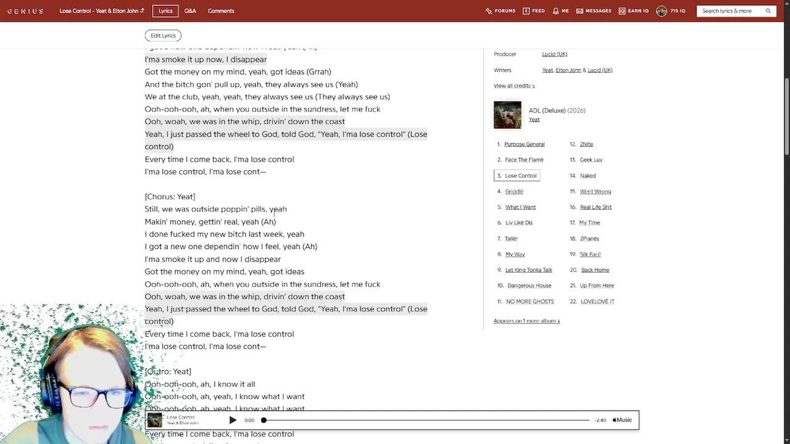Image resolution: width=790 pixels, height=444 pixels.
Task: Click the player bar album thumbnail
Action: click(x=154, y=420)
